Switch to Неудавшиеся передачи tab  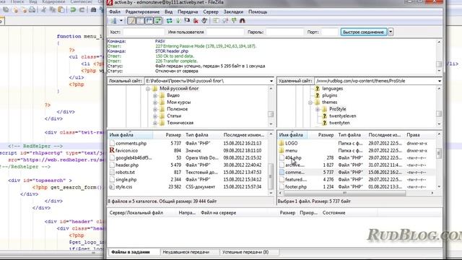tap(186, 252)
